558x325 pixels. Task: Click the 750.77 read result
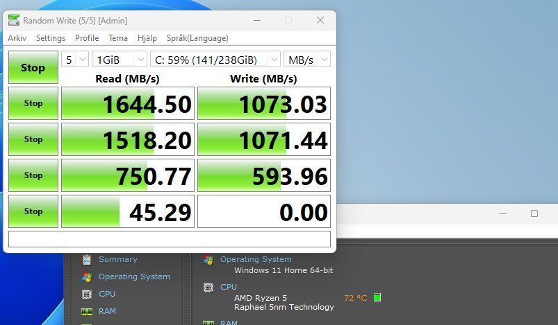128,175
